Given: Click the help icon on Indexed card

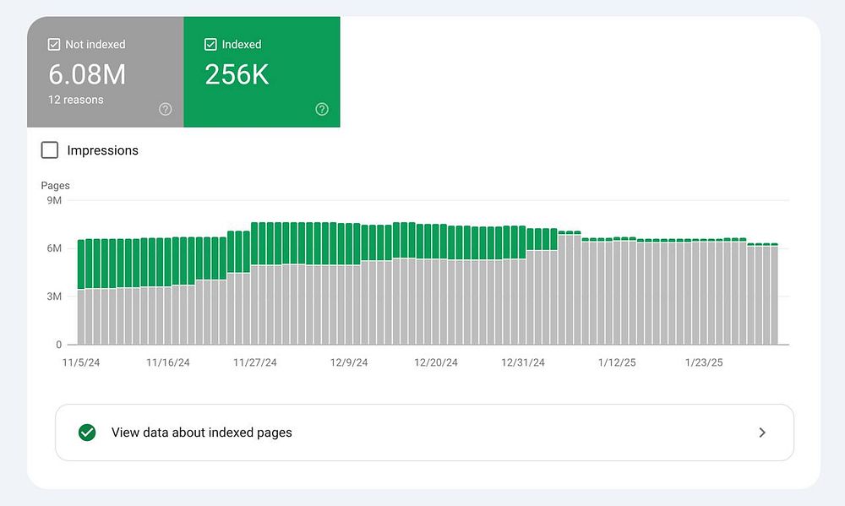Looking at the screenshot, I should 322,109.
